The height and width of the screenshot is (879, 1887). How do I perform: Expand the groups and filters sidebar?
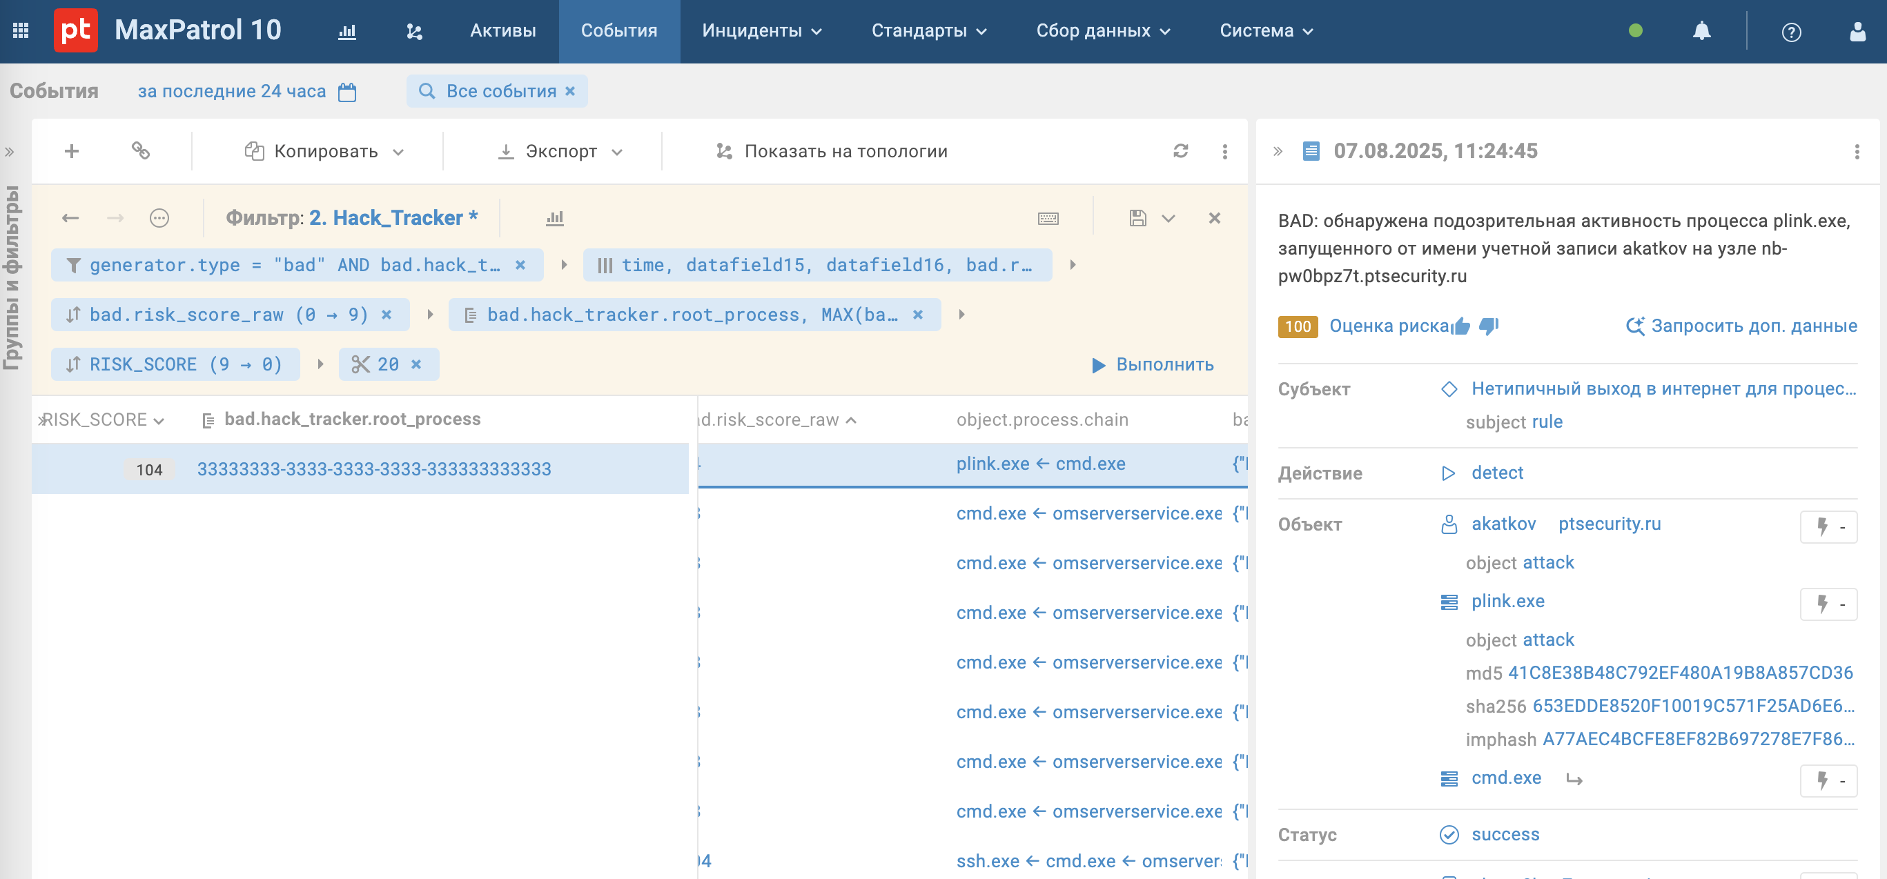coord(10,152)
